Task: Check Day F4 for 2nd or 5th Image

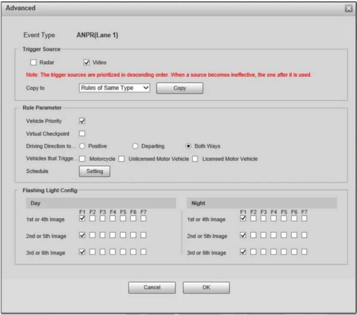Action: [x=113, y=235]
